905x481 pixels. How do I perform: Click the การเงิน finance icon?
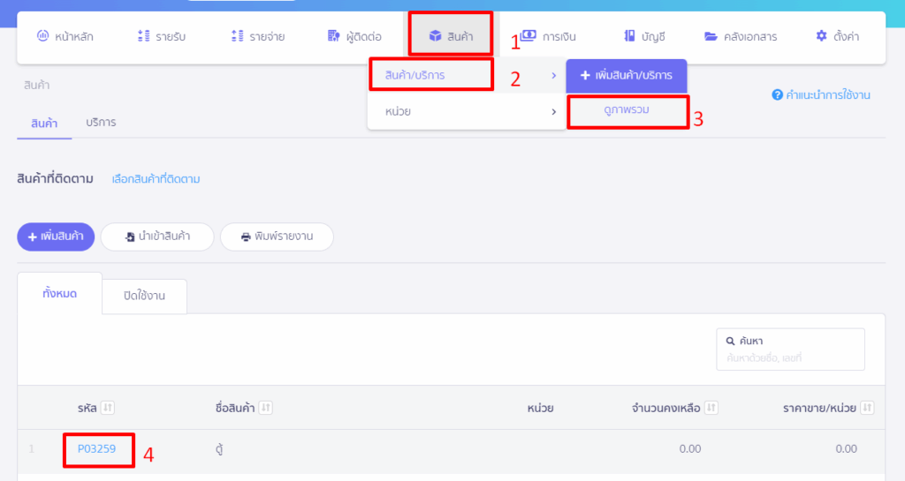click(529, 35)
